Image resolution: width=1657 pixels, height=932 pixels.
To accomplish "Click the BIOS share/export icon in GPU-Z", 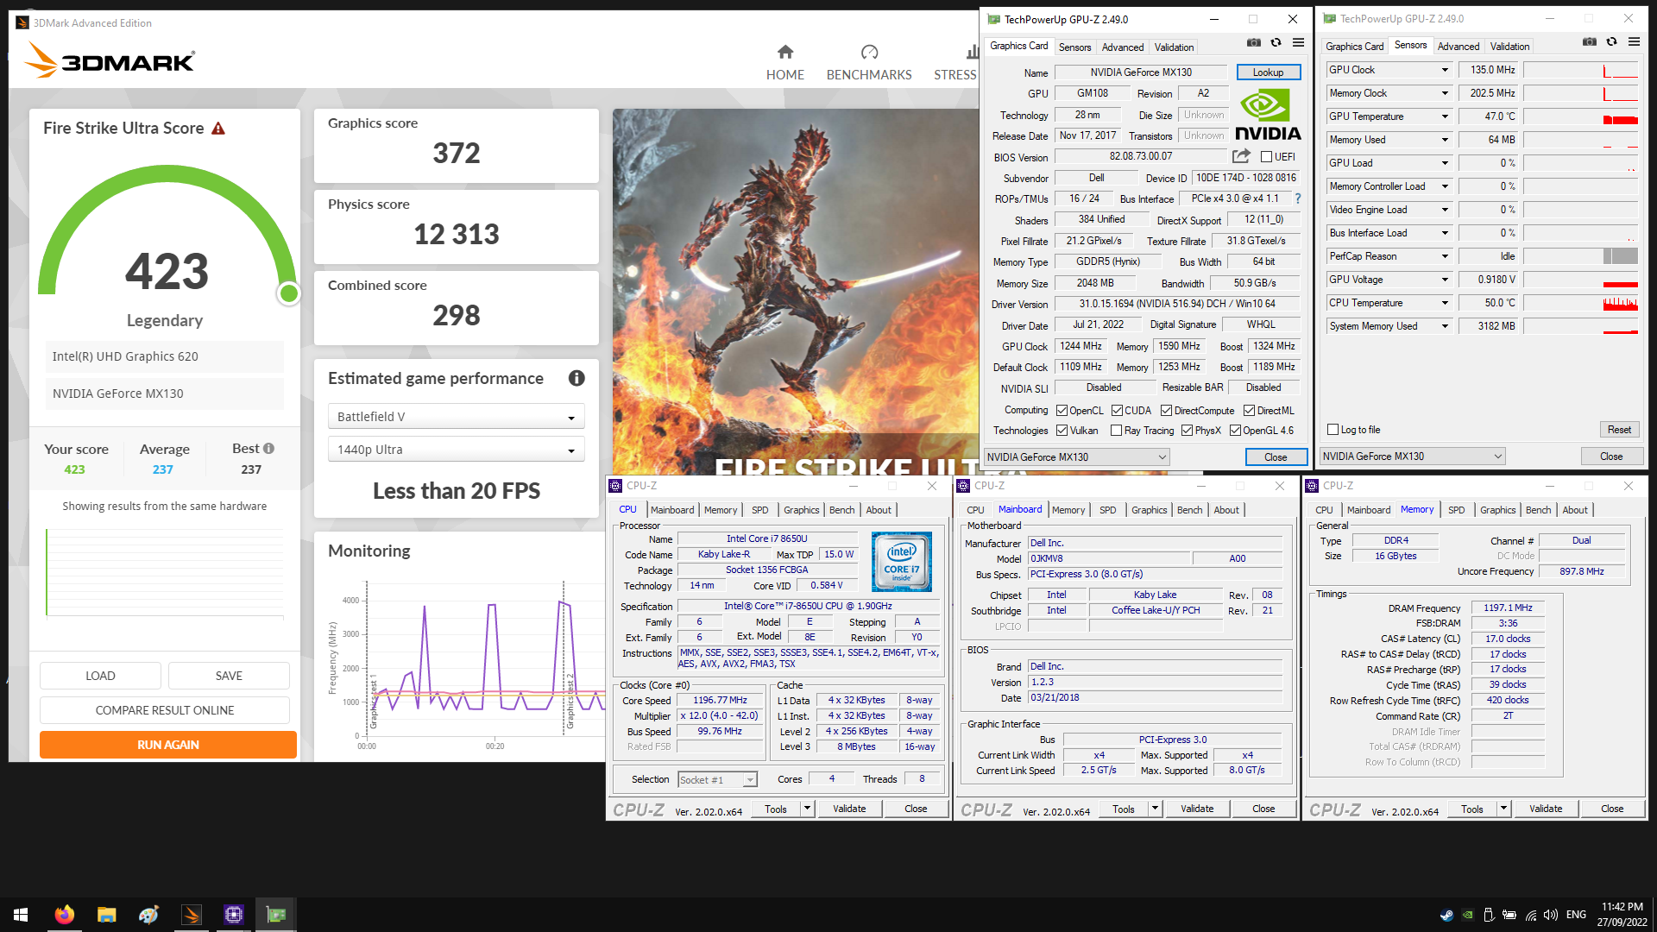I will coord(1241,156).
